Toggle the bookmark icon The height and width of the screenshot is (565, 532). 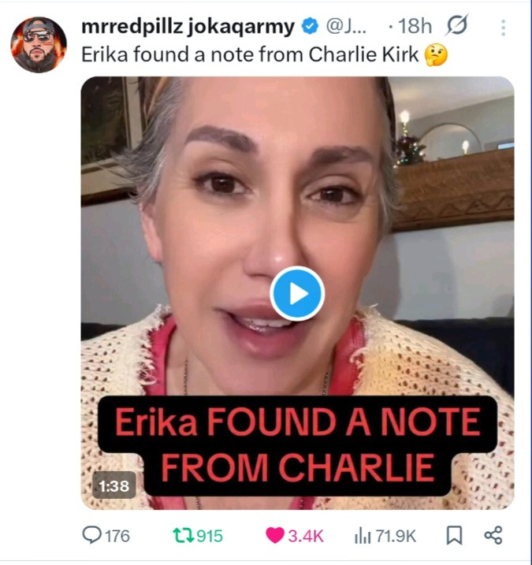(454, 535)
